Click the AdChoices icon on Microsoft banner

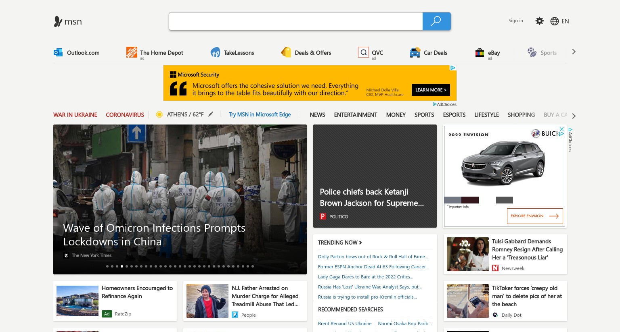pos(453,68)
